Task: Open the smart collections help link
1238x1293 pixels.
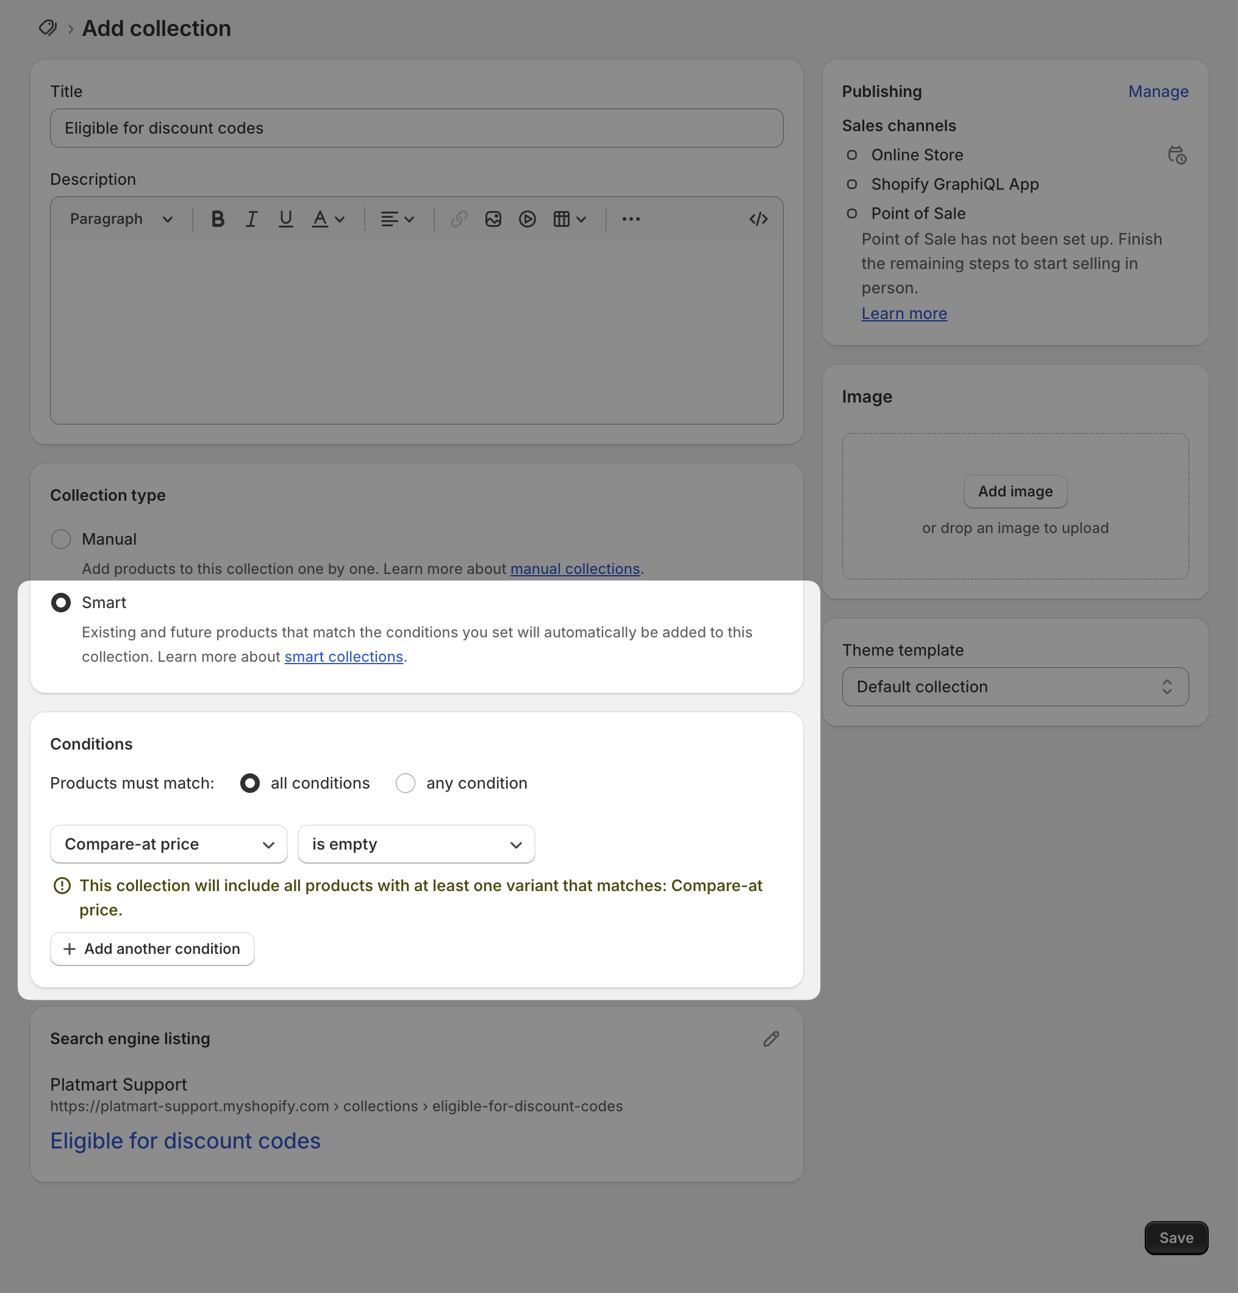Action: coord(343,657)
